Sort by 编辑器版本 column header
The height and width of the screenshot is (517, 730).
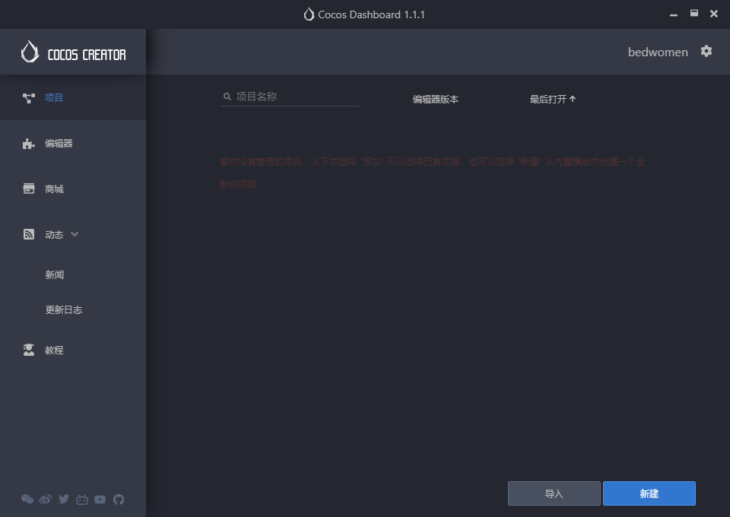(435, 99)
